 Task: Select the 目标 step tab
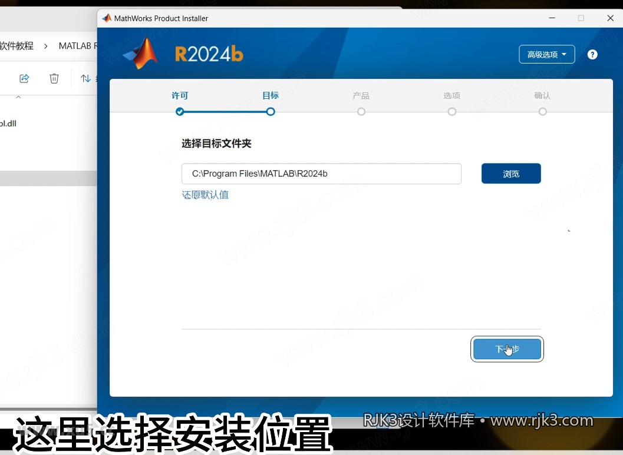[271, 95]
